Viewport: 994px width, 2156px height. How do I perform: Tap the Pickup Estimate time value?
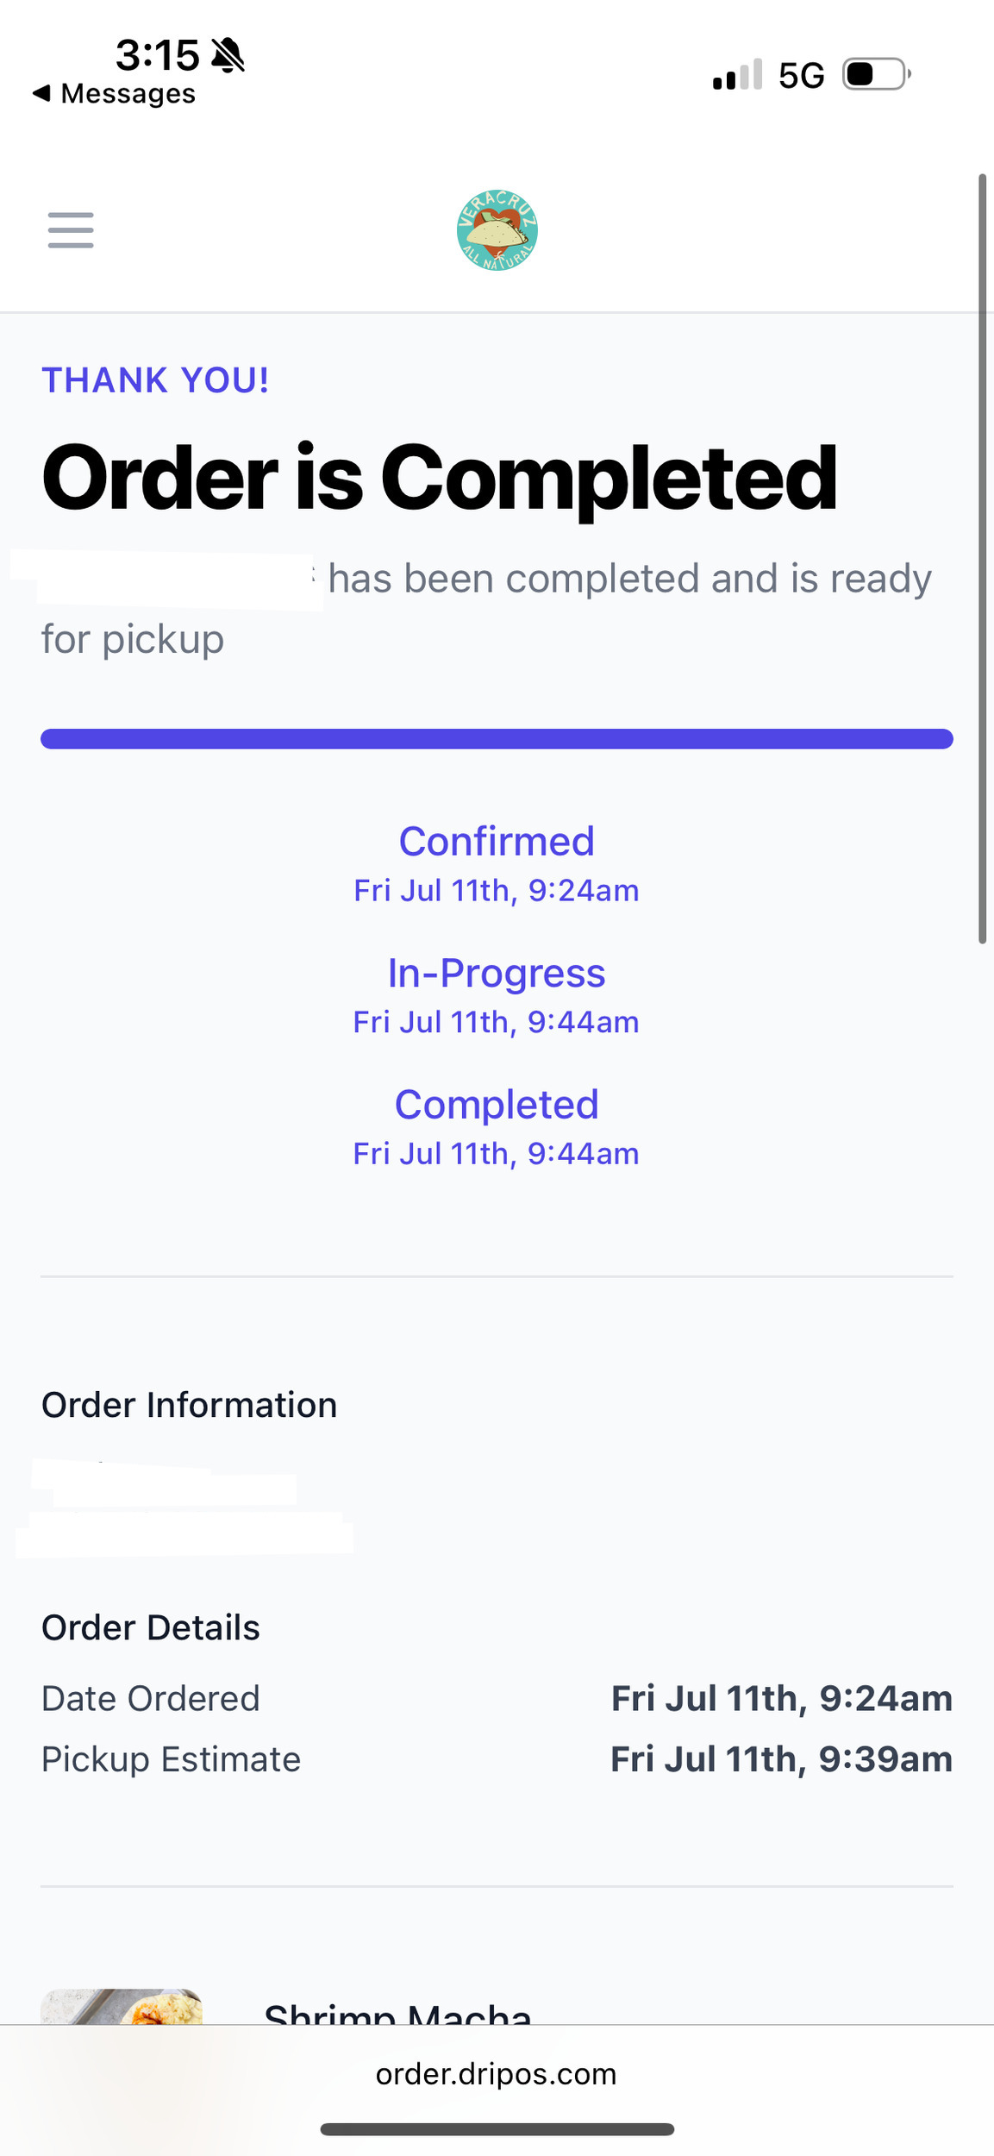[x=782, y=1758]
